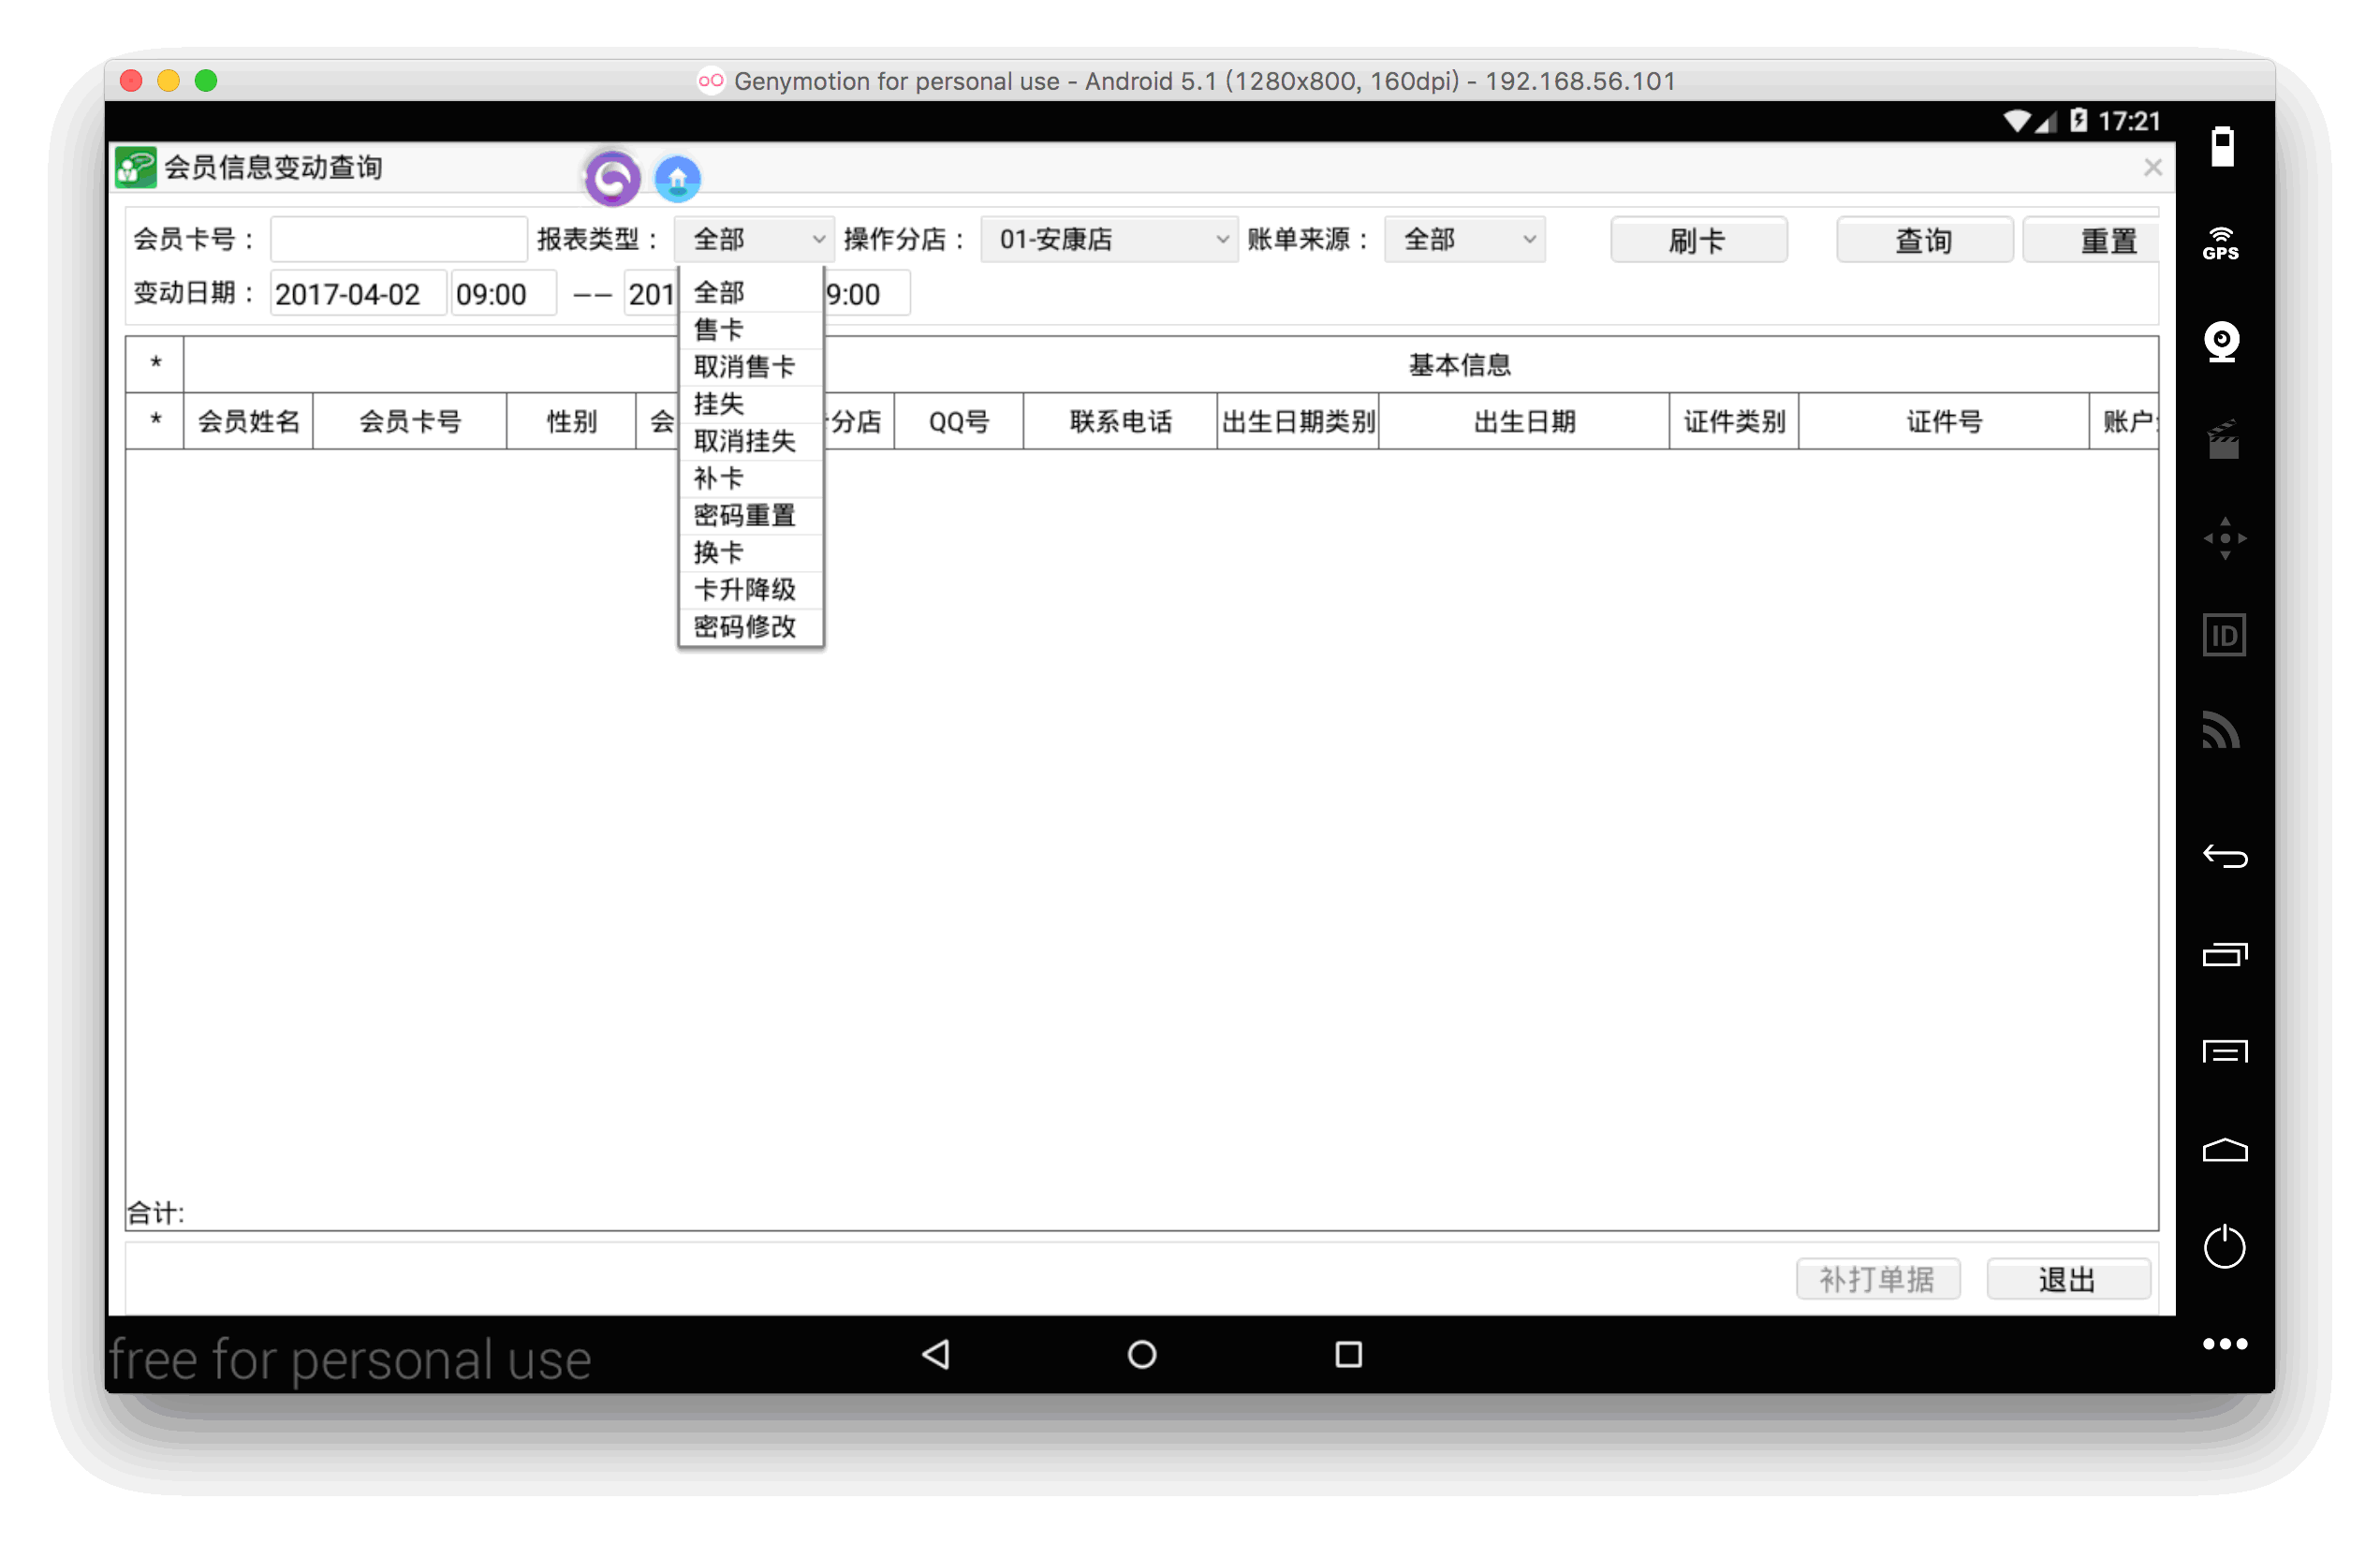Click the sidebar menu button
Viewport: 2380px width, 1543px height.
coord(2224,1052)
